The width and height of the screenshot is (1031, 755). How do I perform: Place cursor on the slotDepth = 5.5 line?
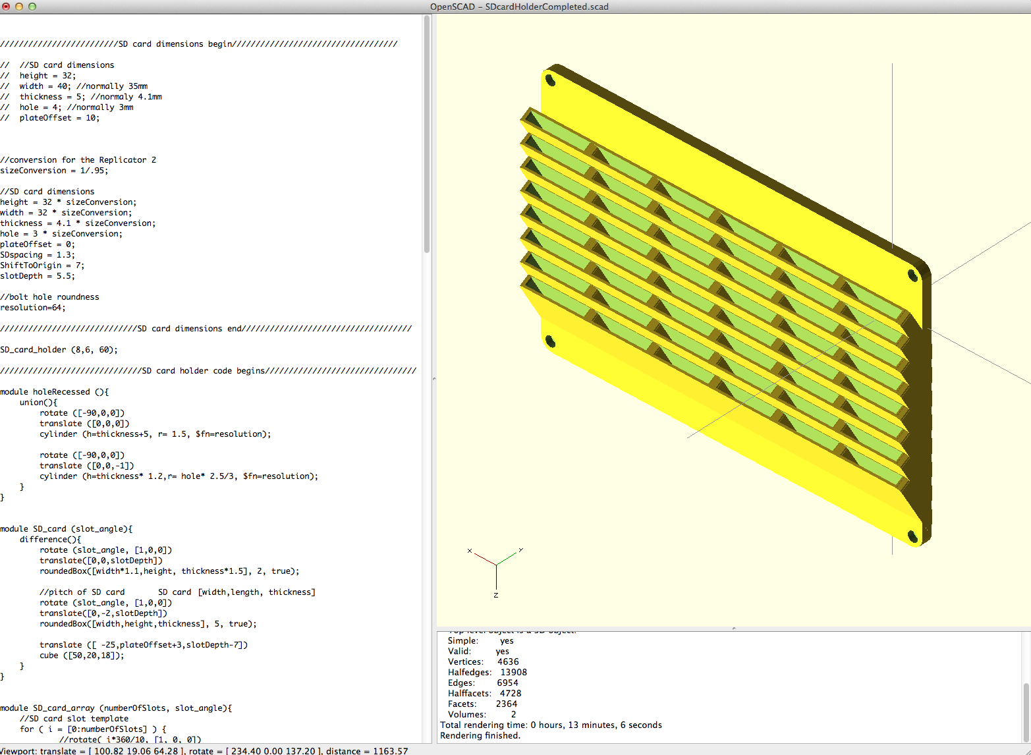click(x=38, y=276)
